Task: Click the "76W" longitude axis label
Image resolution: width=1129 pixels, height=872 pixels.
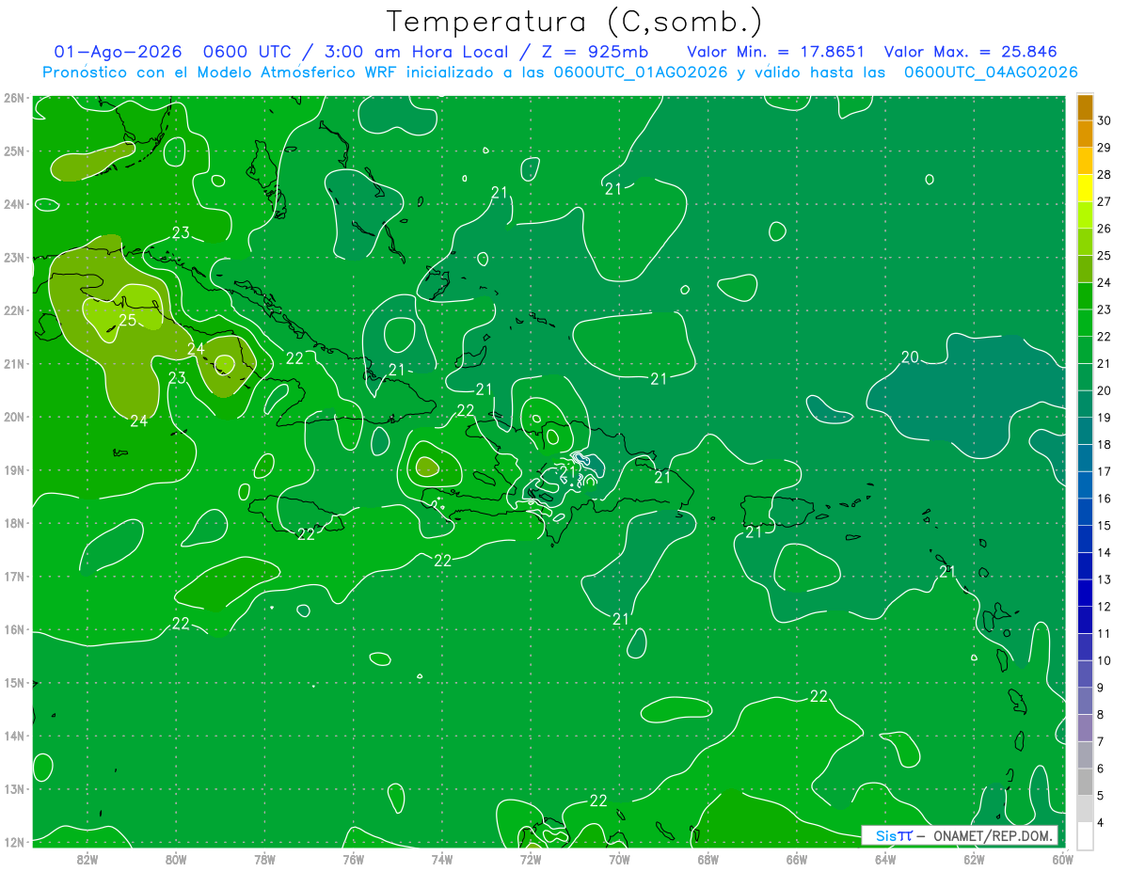Action: point(353,859)
